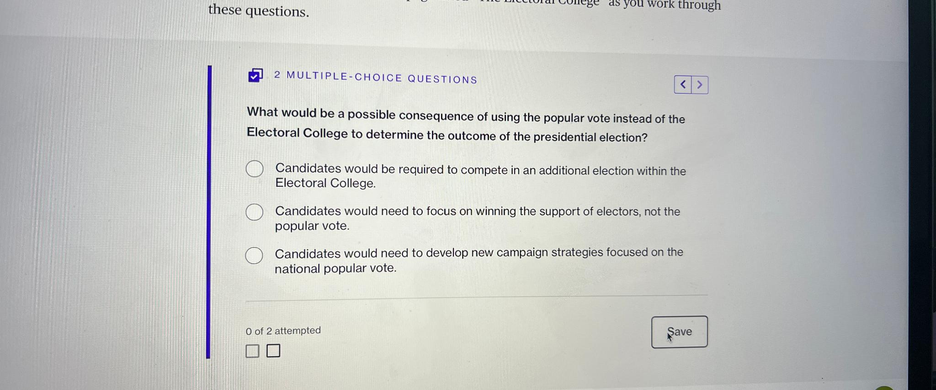Advance to question 2 using the forward arrow

pyautogui.click(x=700, y=84)
